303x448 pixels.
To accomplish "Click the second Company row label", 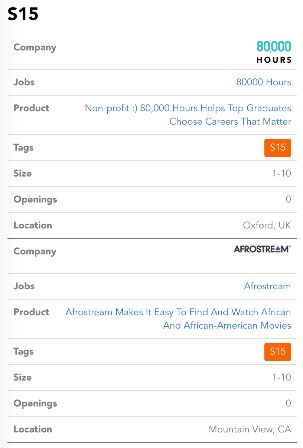I will [35, 251].
